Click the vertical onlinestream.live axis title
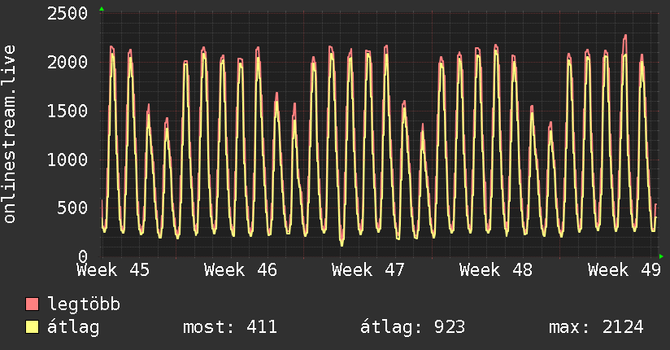Image resolution: width=670 pixels, height=350 pixels. click(x=10, y=134)
